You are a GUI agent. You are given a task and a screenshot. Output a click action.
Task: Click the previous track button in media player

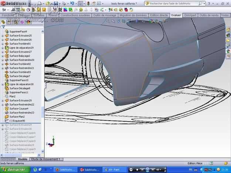click(x=142, y=170)
